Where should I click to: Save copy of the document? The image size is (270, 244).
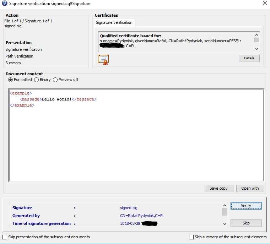coord(218,188)
